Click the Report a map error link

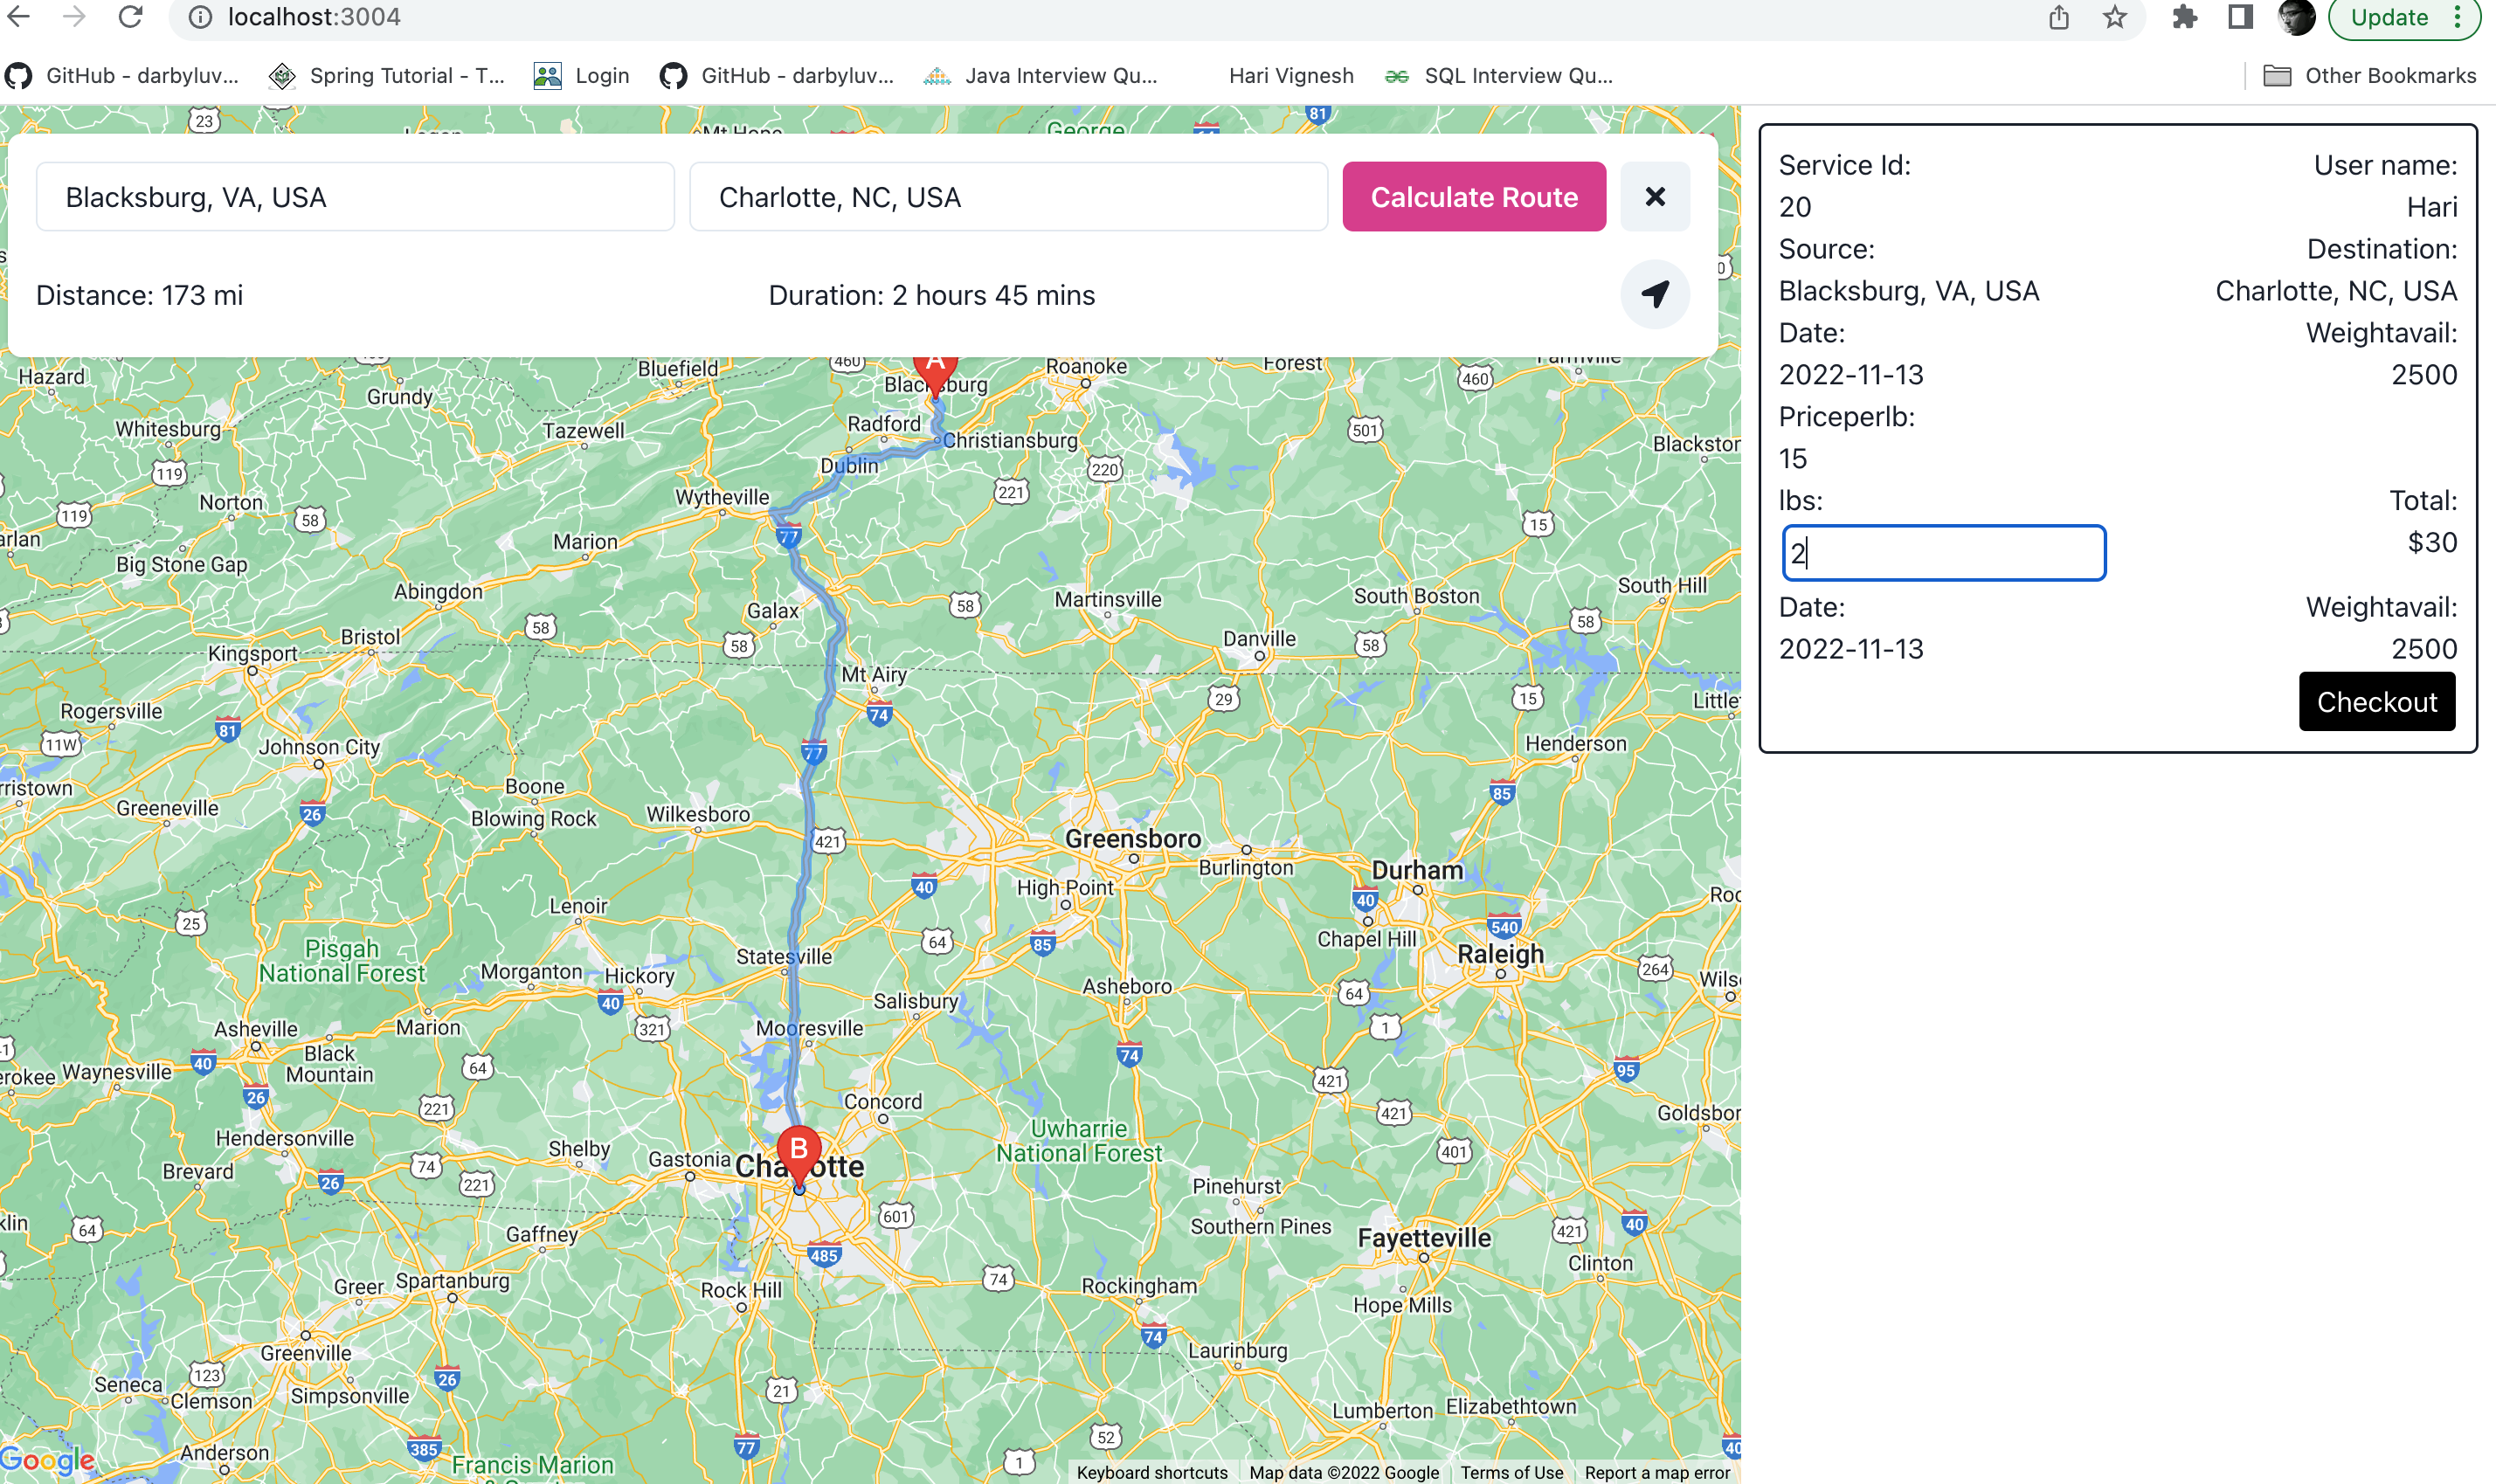[1656, 1472]
